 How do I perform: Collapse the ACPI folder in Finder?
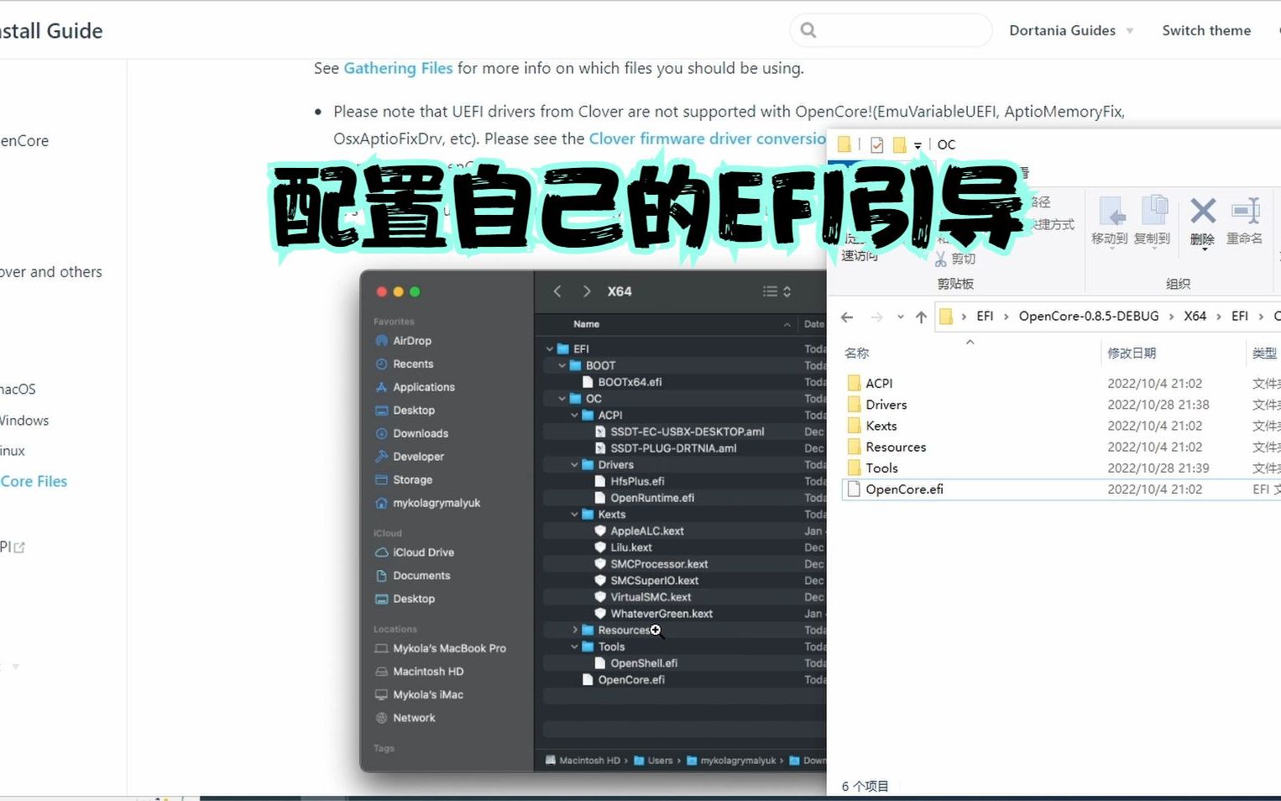tap(575, 416)
